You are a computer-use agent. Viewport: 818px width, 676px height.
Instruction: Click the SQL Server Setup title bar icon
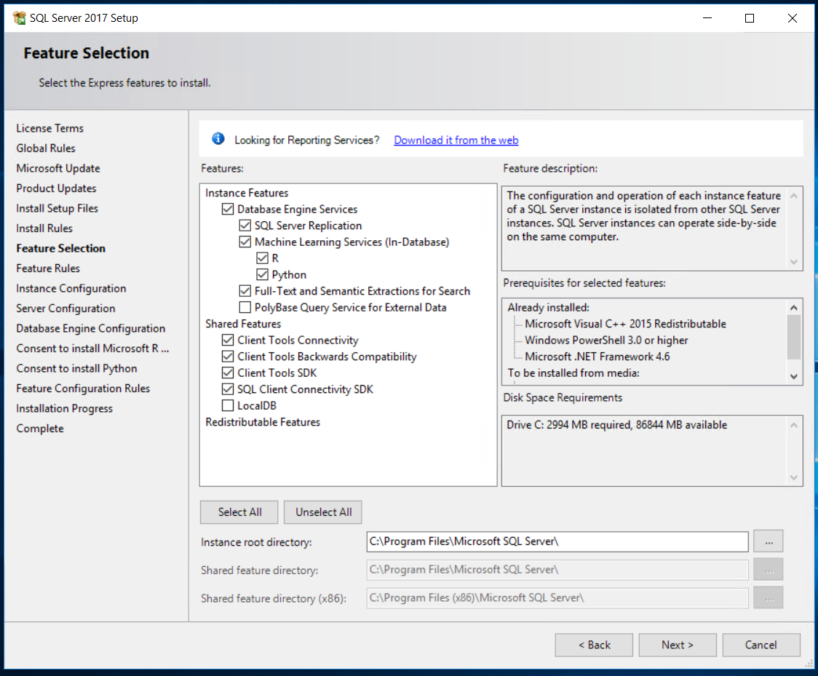click(x=20, y=17)
